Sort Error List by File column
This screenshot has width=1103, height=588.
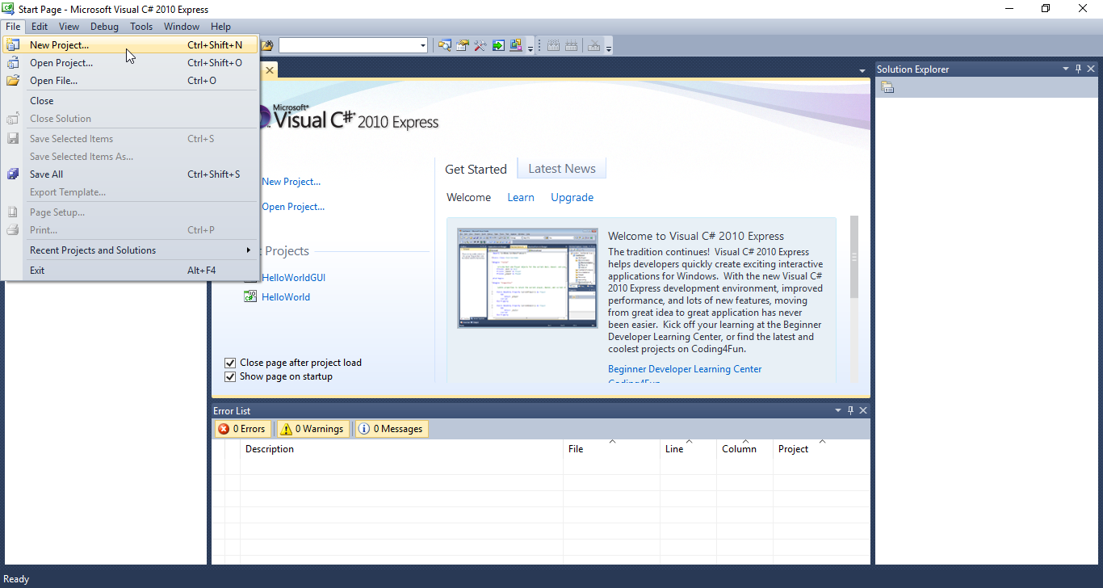point(611,449)
